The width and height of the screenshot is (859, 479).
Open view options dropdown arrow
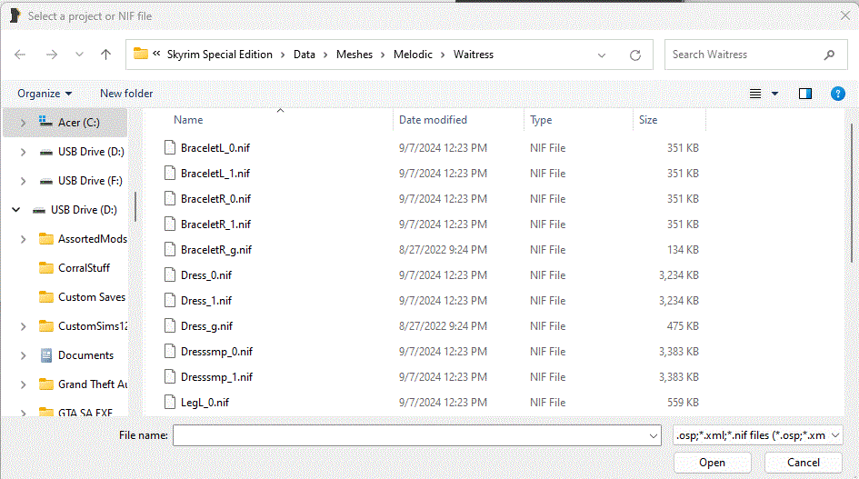coord(774,94)
